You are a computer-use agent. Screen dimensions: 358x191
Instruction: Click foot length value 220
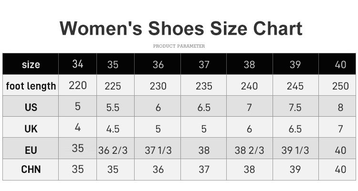point(78,86)
